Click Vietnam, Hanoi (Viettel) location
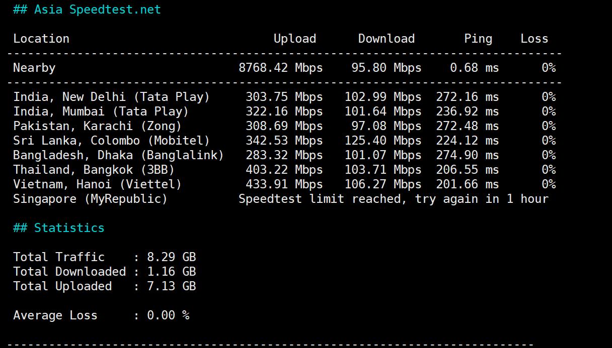Screen dimensions: 612x348 tap(97, 184)
